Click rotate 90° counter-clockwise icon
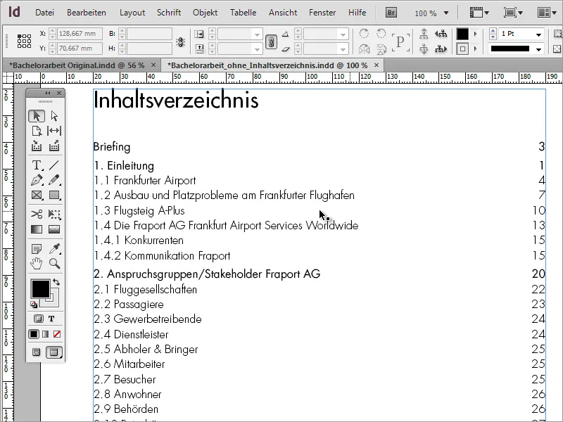 (x=381, y=34)
